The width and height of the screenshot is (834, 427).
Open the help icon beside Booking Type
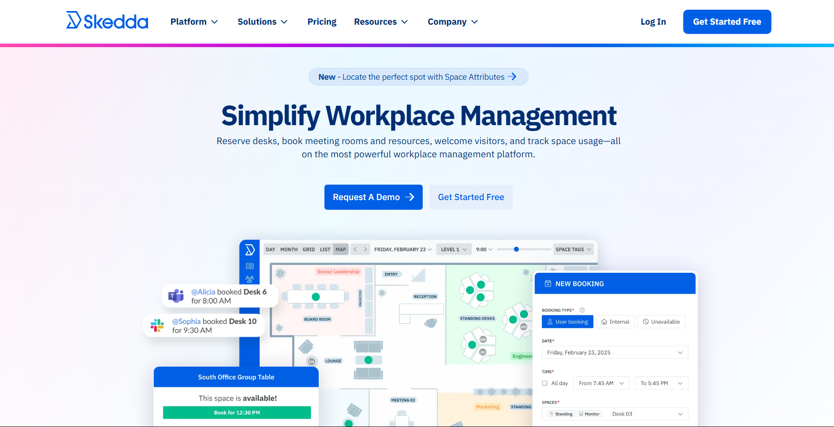[x=583, y=310]
